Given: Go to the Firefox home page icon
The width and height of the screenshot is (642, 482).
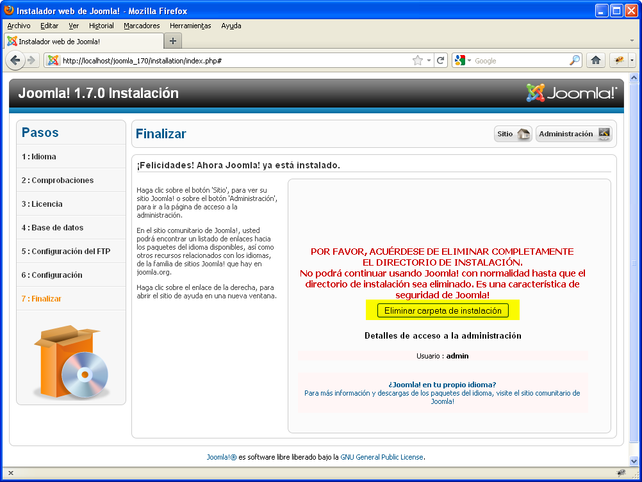Looking at the screenshot, I should point(595,61).
